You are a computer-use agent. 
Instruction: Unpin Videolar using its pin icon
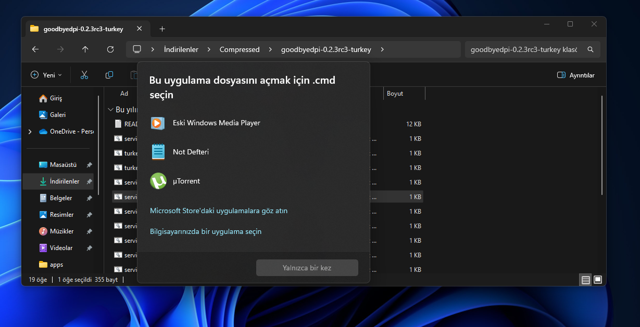coord(89,248)
